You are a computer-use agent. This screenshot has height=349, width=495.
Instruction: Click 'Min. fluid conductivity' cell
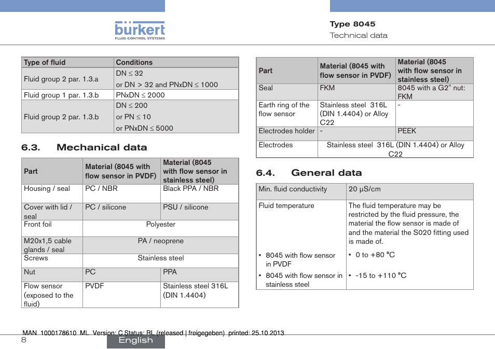[301, 191]
